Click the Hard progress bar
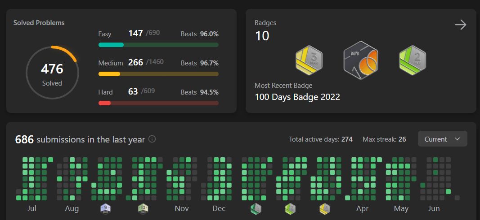The image size is (480, 220). coord(158,103)
